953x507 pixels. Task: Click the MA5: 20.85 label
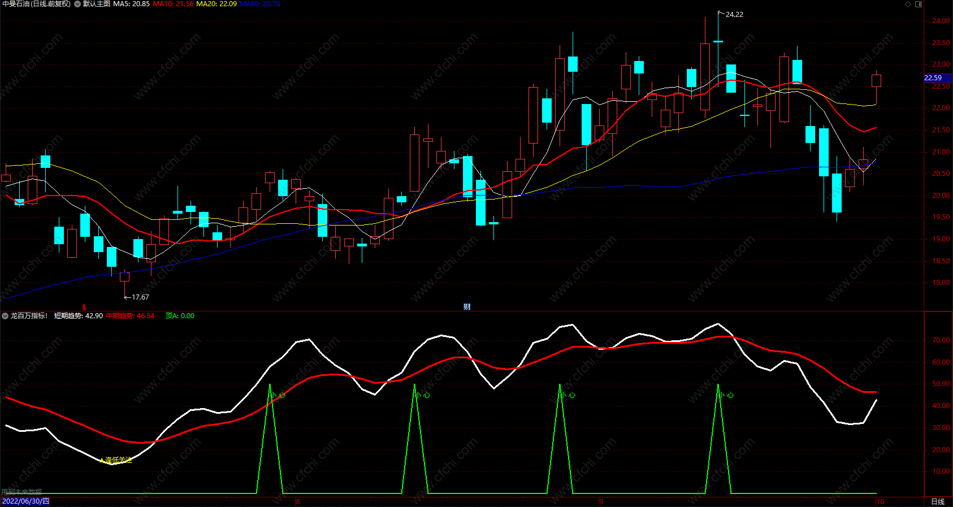tap(132, 4)
